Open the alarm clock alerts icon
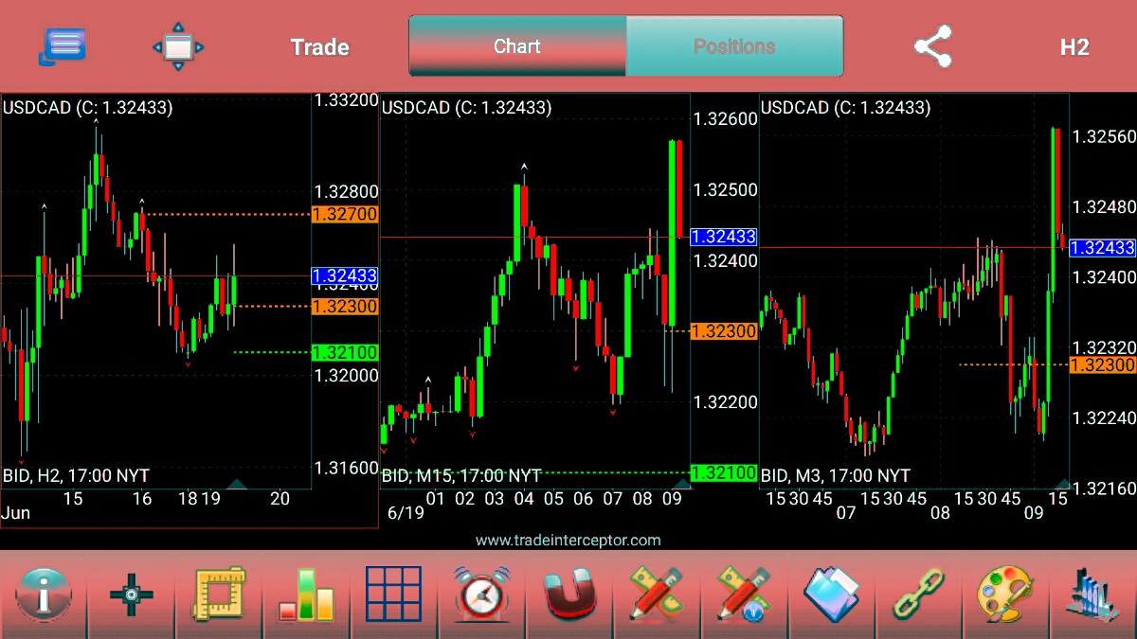 480,595
